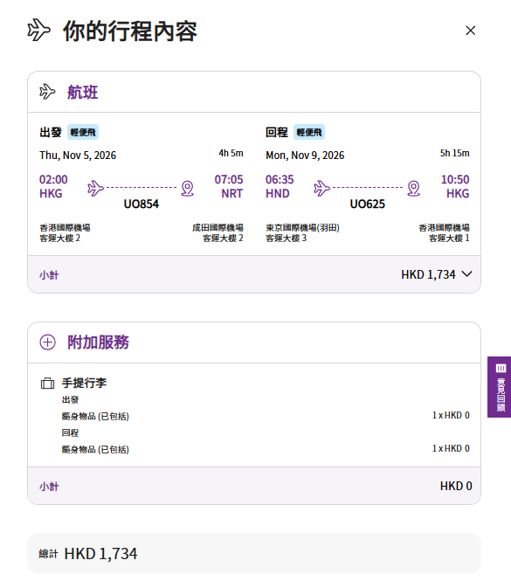The width and height of the screenshot is (511, 581).
Task: Click the plus circle icon beside 附加服務
Action: (x=47, y=342)
